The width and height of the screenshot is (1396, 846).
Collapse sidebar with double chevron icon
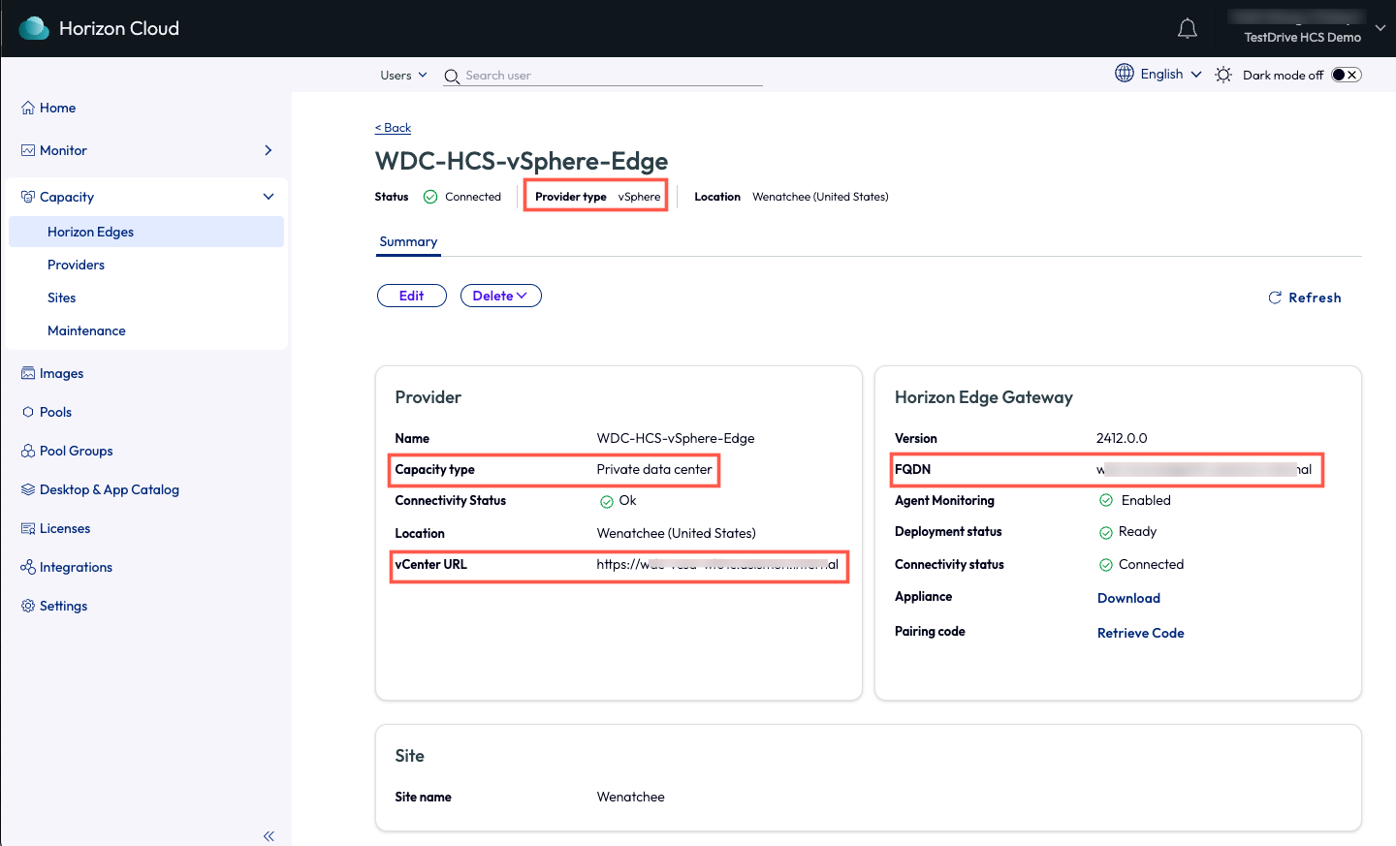(269, 835)
